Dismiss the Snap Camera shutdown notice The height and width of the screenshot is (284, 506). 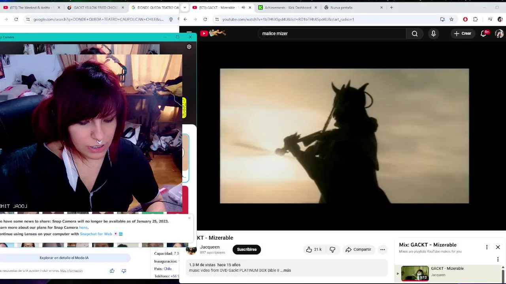[x=189, y=218]
